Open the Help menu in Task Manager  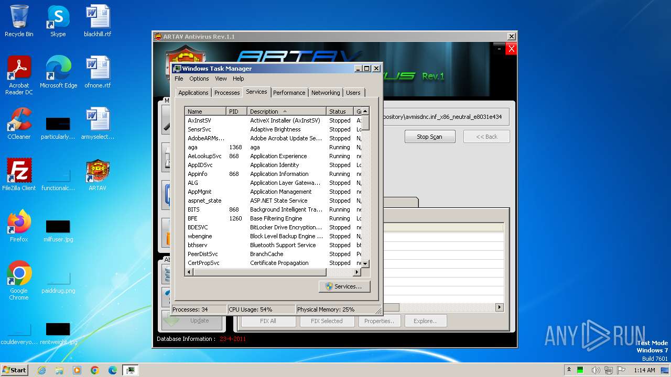238,79
